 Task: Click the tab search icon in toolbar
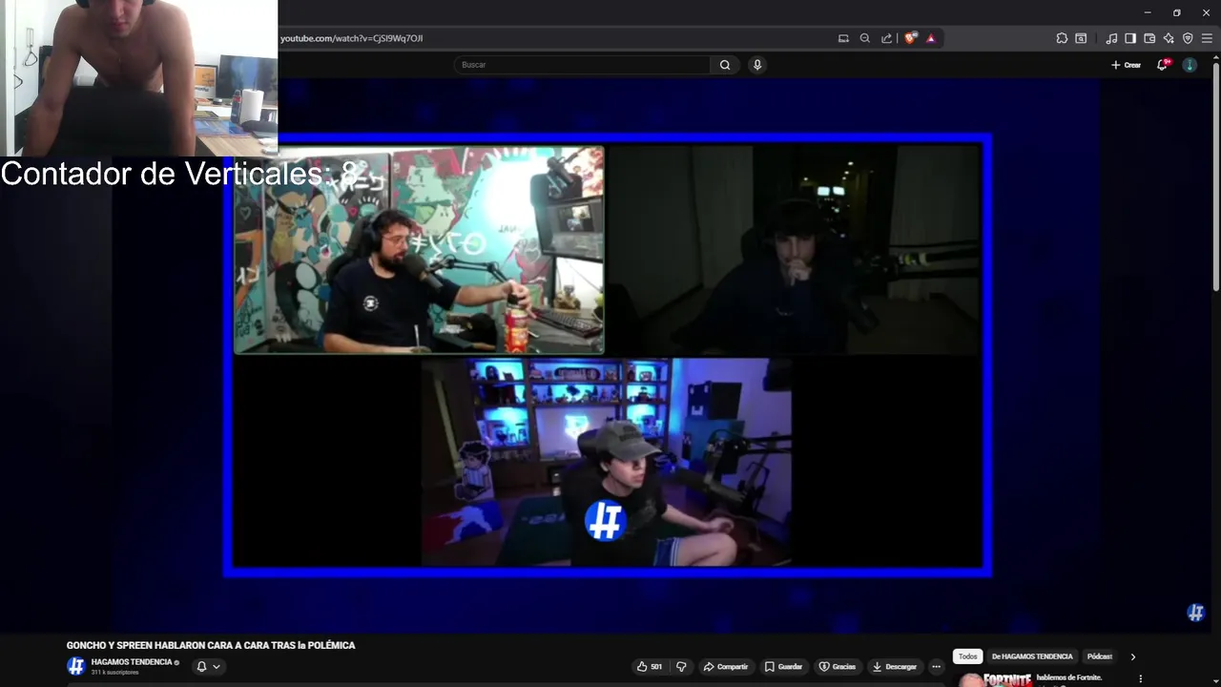(1081, 38)
